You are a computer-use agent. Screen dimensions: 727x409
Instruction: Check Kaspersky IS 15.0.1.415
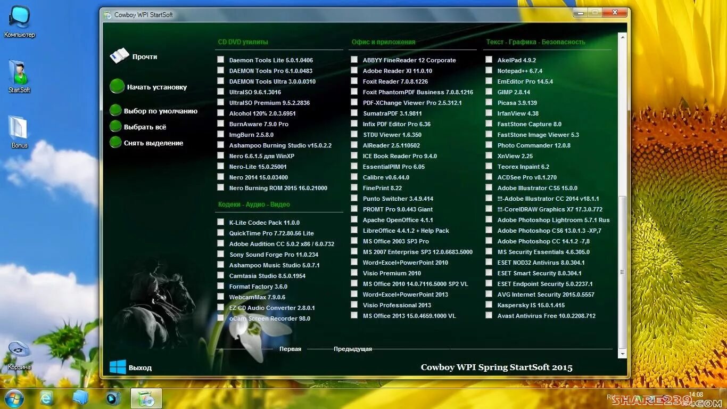pos(489,305)
